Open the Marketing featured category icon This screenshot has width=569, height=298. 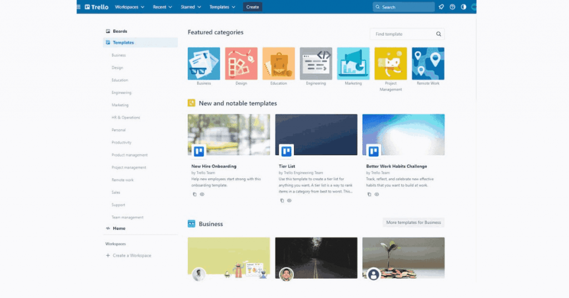point(353,63)
